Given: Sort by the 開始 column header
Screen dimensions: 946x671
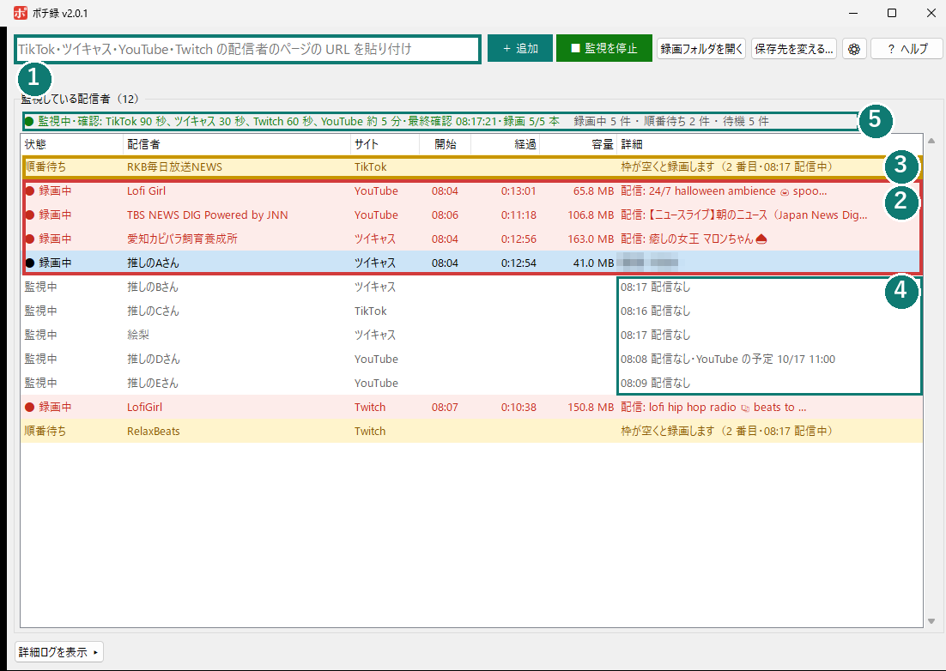Looking at the screenshot, I should pos(446,145).
